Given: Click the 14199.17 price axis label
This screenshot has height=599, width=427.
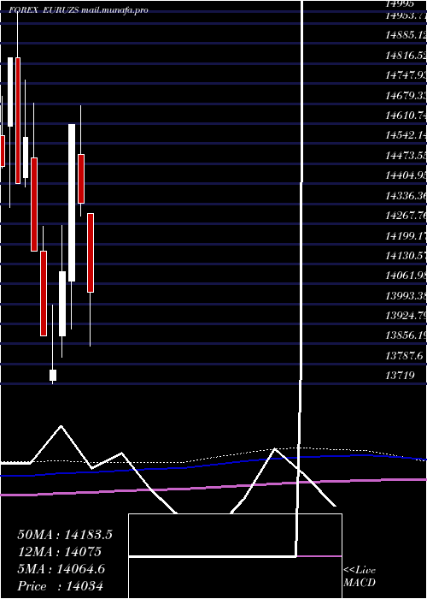Looking at the screenshot, I should [406, 235].
